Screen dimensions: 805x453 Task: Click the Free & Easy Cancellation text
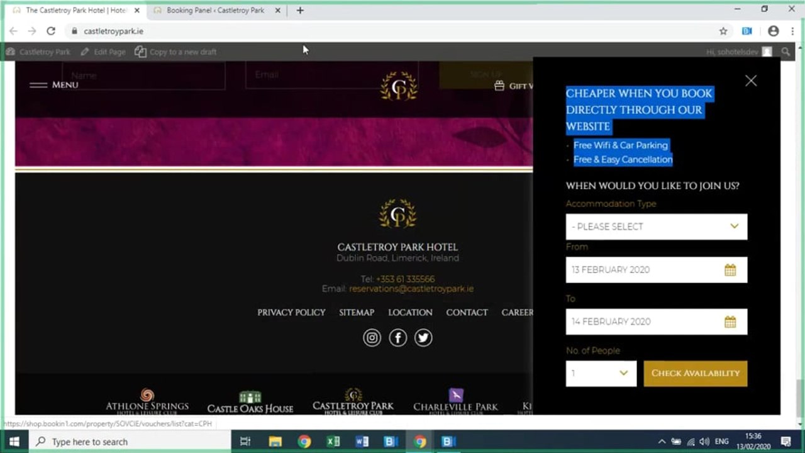pos(623,160)
